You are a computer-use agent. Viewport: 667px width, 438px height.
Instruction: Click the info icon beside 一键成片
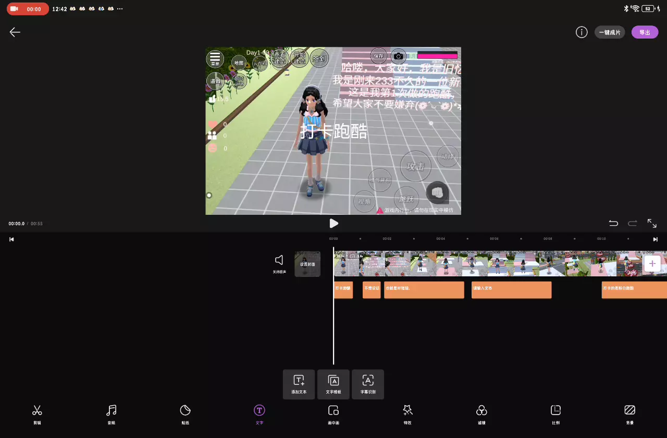point(582,32)
